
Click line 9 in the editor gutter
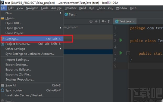coord(115,66)
